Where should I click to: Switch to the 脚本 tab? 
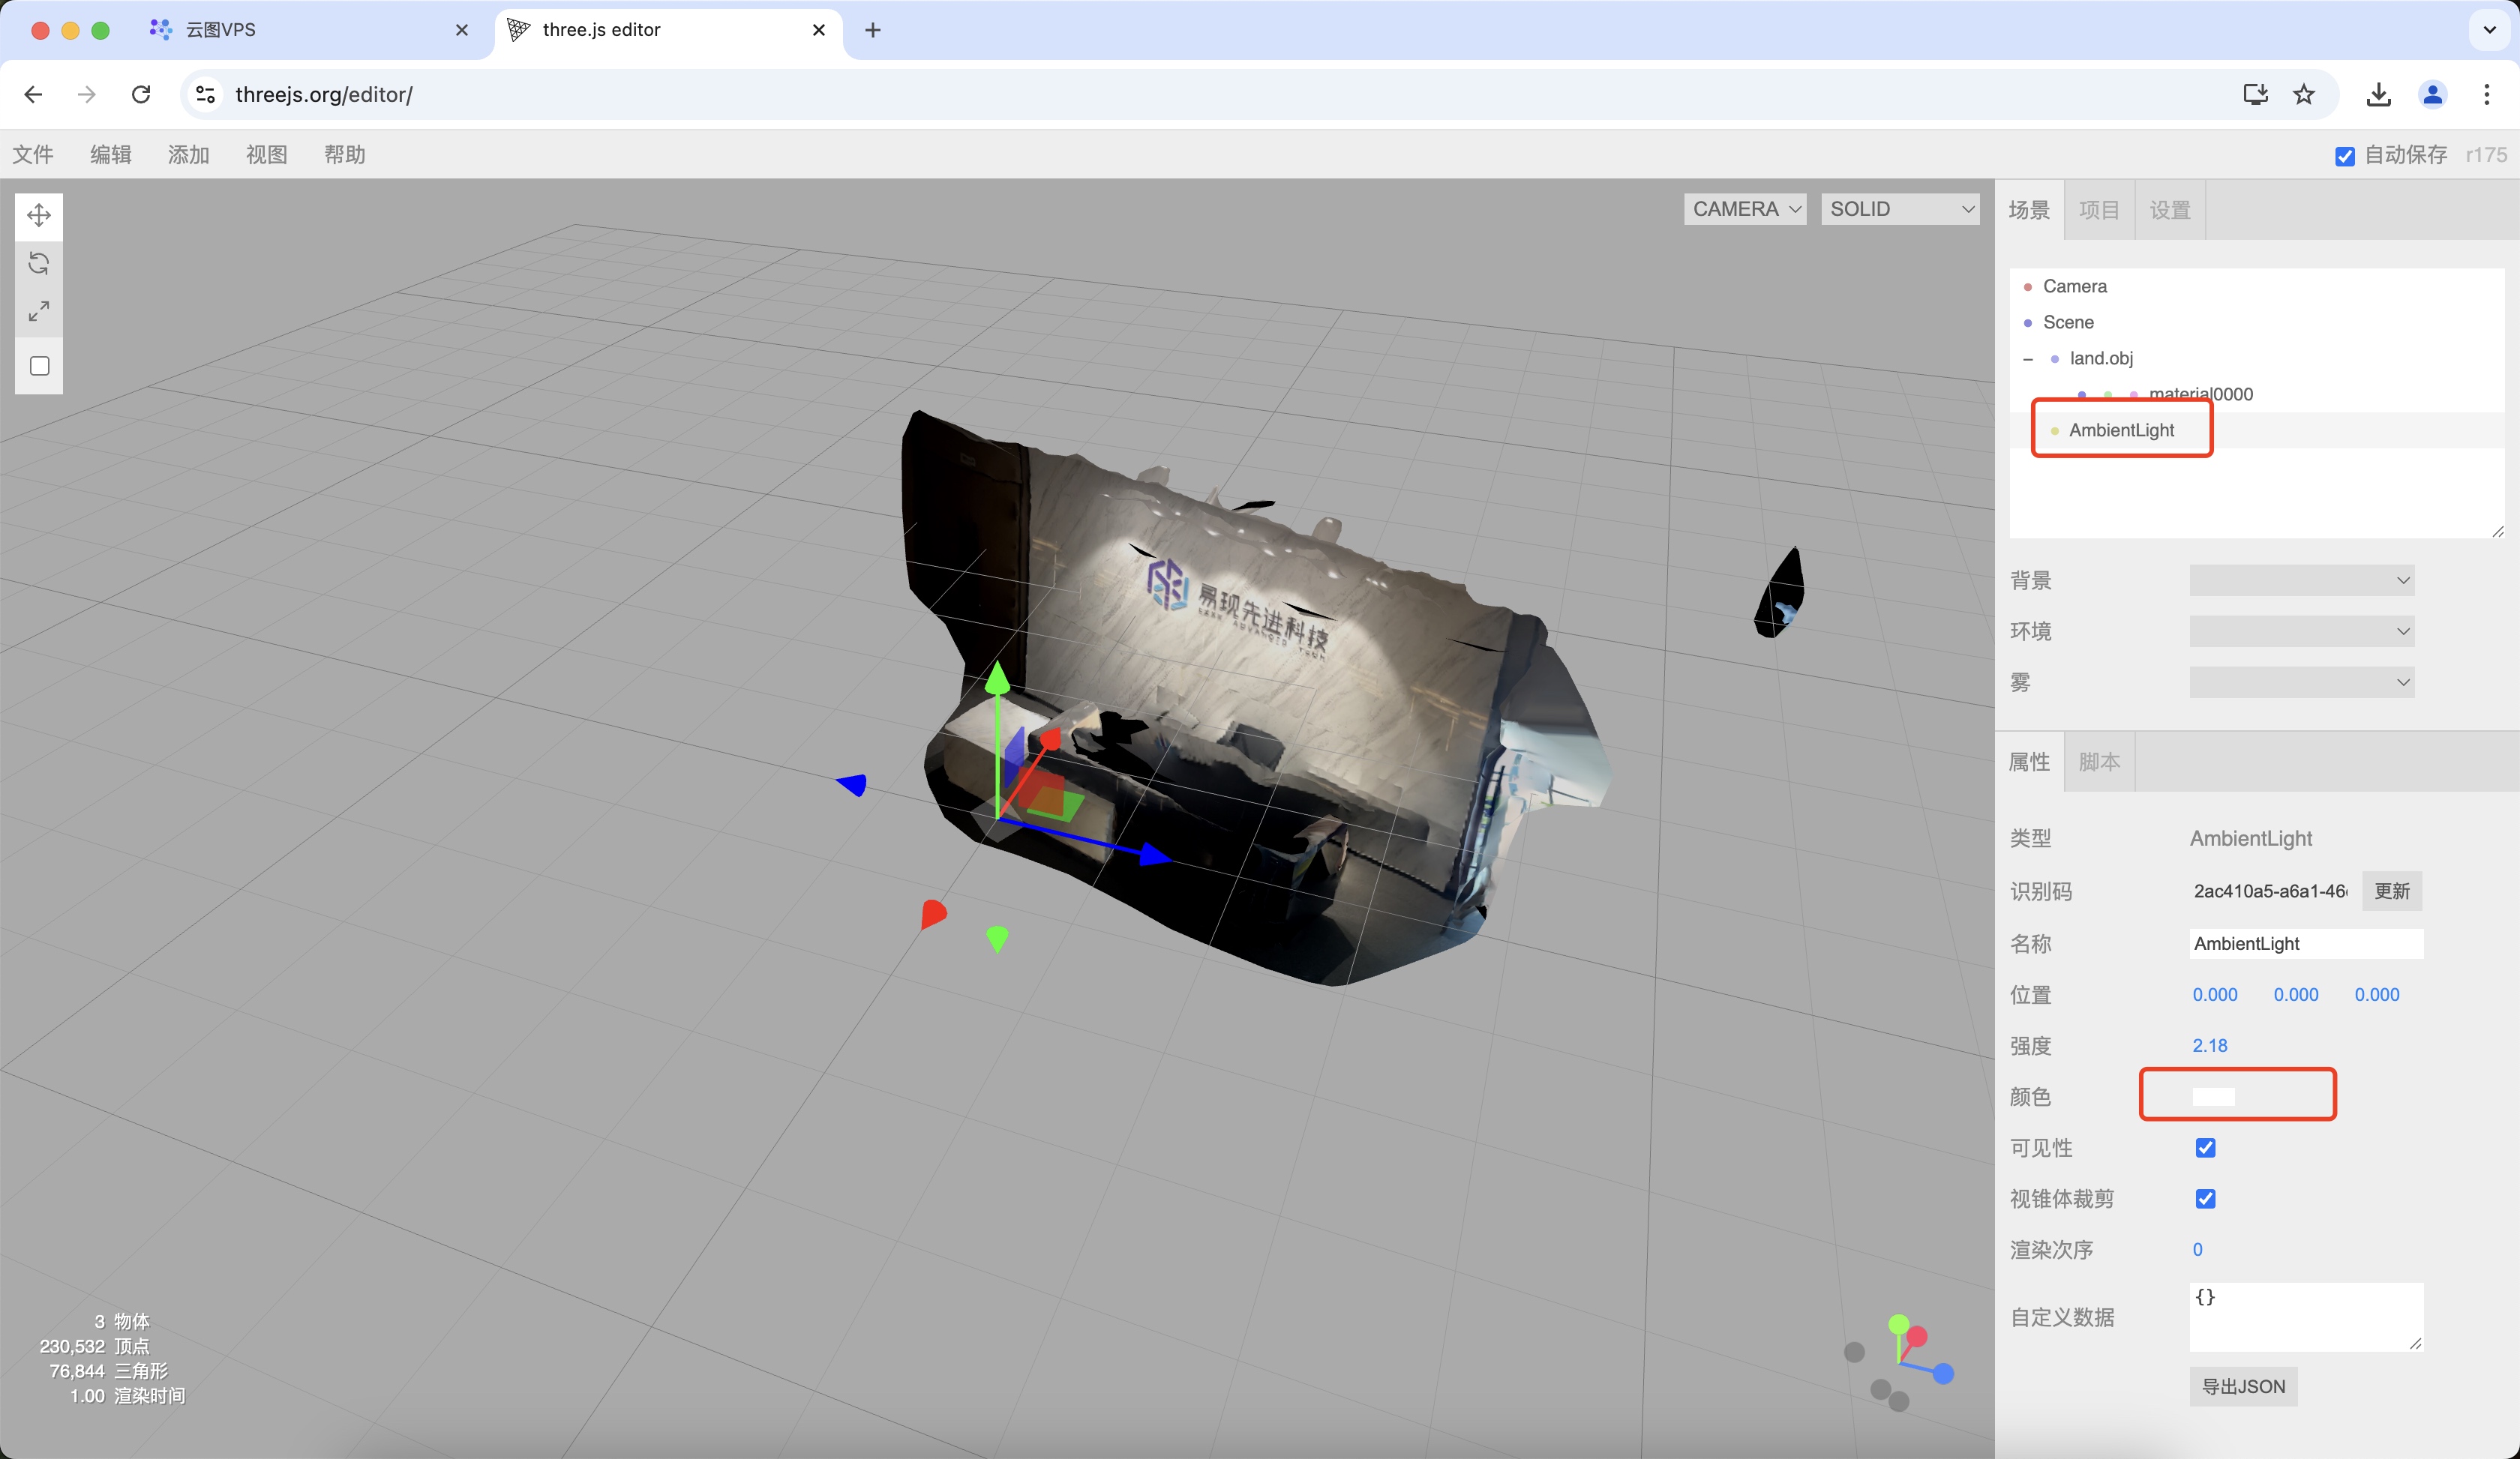[x=2099, y=762]
